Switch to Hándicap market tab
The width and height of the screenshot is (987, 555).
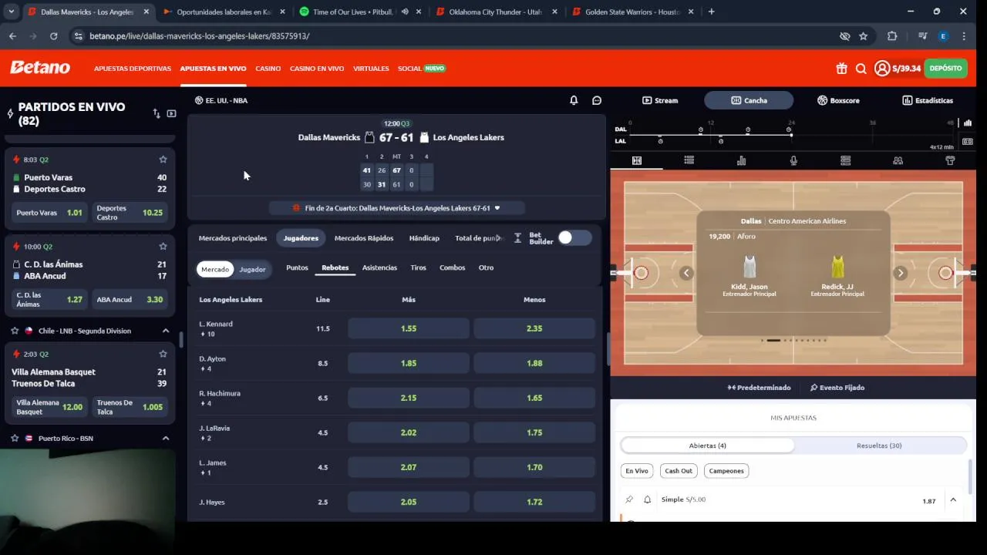424,238
